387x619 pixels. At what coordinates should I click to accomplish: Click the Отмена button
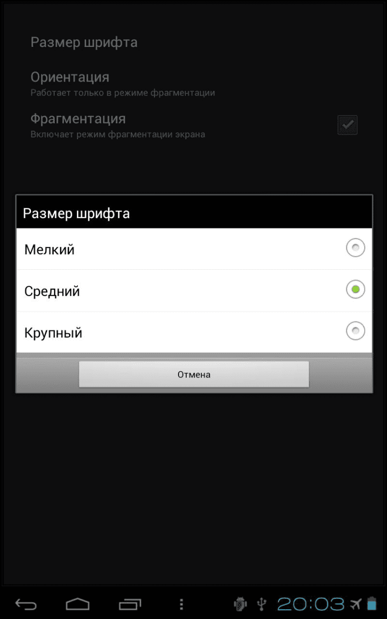point(194,374)
